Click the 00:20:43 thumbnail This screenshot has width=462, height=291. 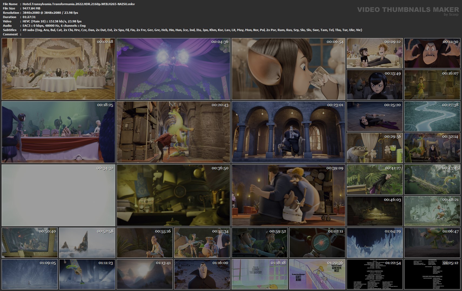pos(173,132)
